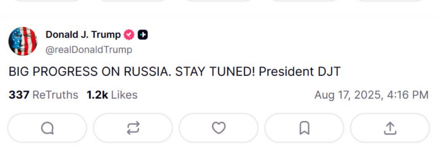This screenshot has height=161, width=438.
Task: Click the black plus badge beside the name
Action: [x=143, y=35]
